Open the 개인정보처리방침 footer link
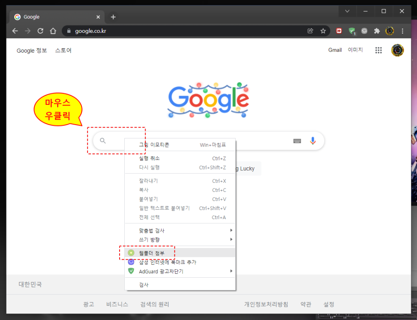The width and height of the screenshot is (417, 320). (x=266, y=304)
